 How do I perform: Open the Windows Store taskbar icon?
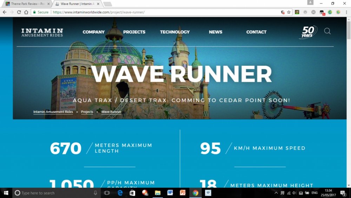click(x=132, y=193)
